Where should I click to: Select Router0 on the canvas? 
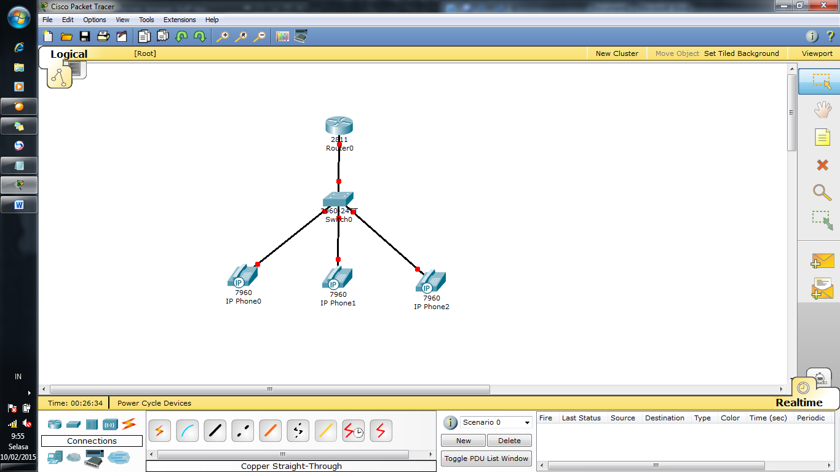click(339, 126)
